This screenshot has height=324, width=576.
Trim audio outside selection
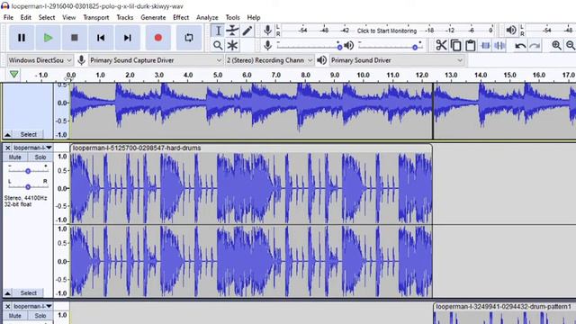[x=485, y=46]
